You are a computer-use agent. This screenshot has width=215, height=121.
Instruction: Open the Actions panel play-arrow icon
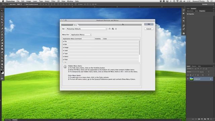coord(184,13)
